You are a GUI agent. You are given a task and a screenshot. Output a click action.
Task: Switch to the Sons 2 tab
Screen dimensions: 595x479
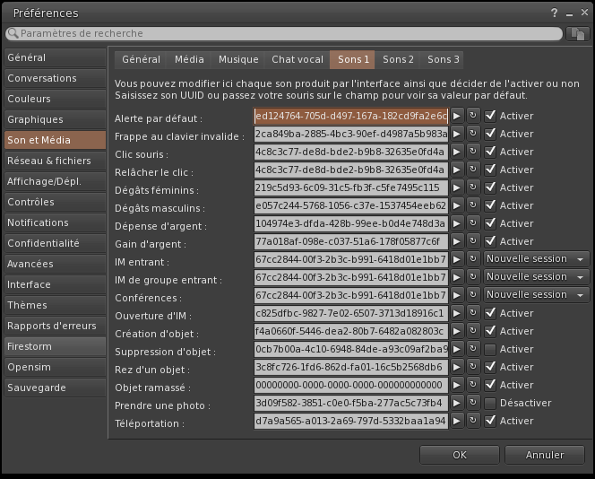pos(398,60)
